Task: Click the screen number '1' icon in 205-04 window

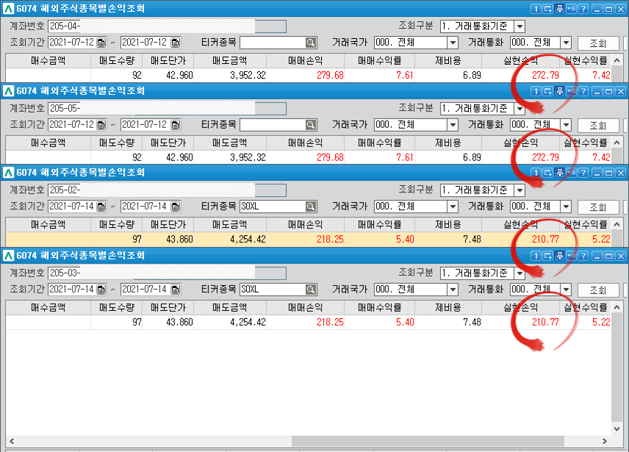Action: [536, 8]
